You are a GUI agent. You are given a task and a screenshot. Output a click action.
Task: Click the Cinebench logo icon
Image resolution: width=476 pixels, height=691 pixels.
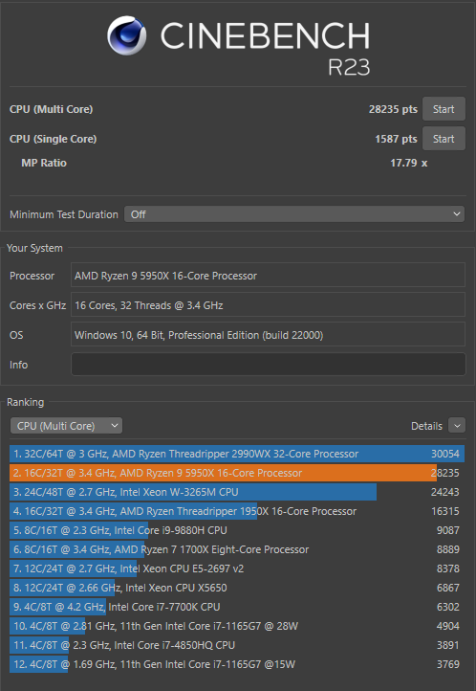[x=127, y=35]
